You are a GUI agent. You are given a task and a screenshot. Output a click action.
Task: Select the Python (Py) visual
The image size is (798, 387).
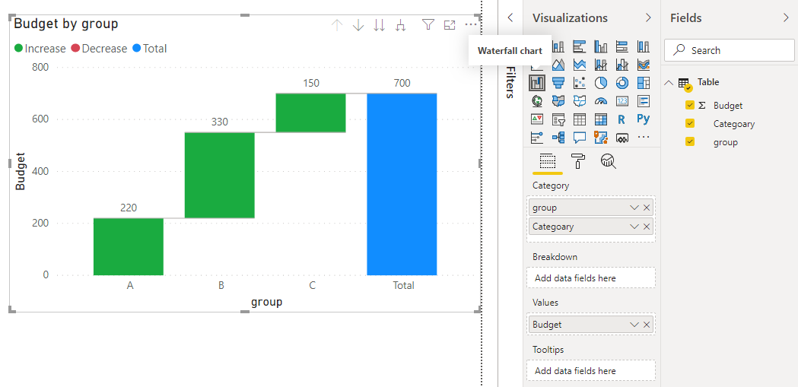[644, 119]
